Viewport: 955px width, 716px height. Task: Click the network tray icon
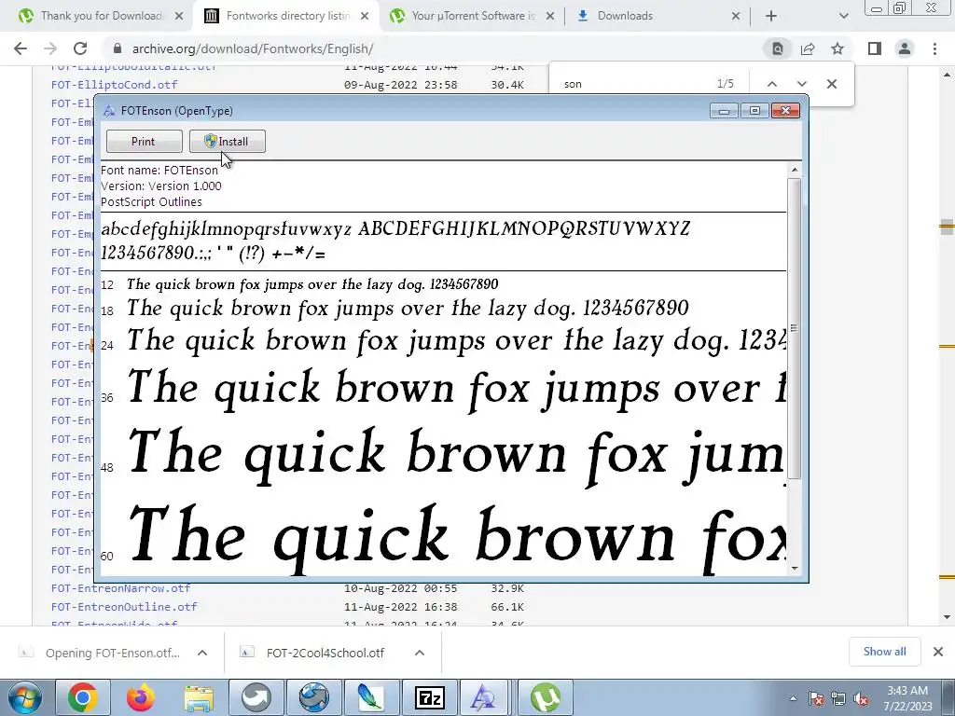tap(838, 699)
